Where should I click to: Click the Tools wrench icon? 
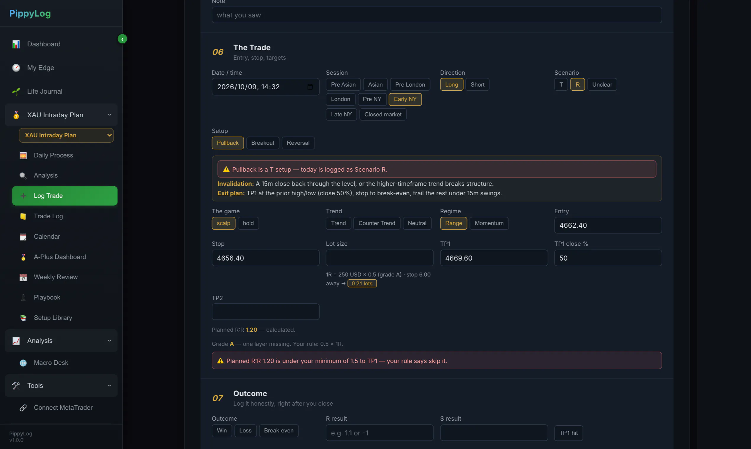(x=16, y=385)
